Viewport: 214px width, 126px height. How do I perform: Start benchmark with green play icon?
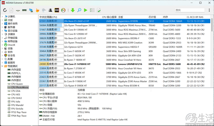pyautogui.click(x=86, y=10)
